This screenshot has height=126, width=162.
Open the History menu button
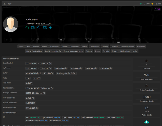(84, 47)
